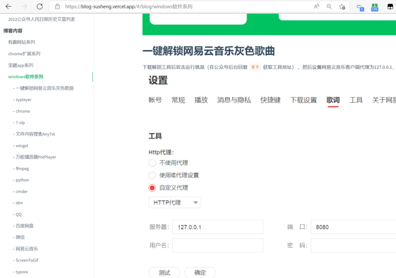Jump to 万能播放器PotPlayer section

point(36,157)
